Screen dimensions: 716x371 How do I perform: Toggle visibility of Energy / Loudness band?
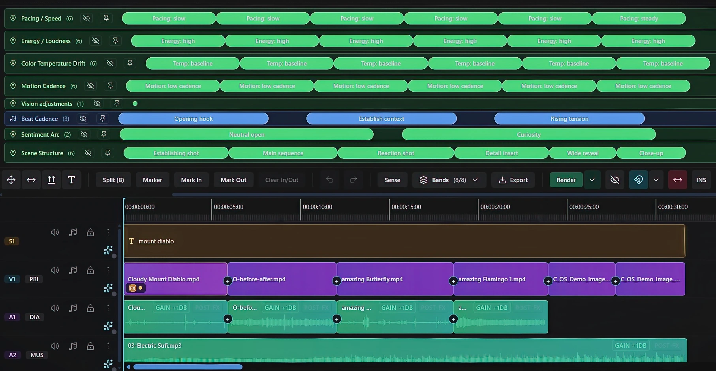96,41
